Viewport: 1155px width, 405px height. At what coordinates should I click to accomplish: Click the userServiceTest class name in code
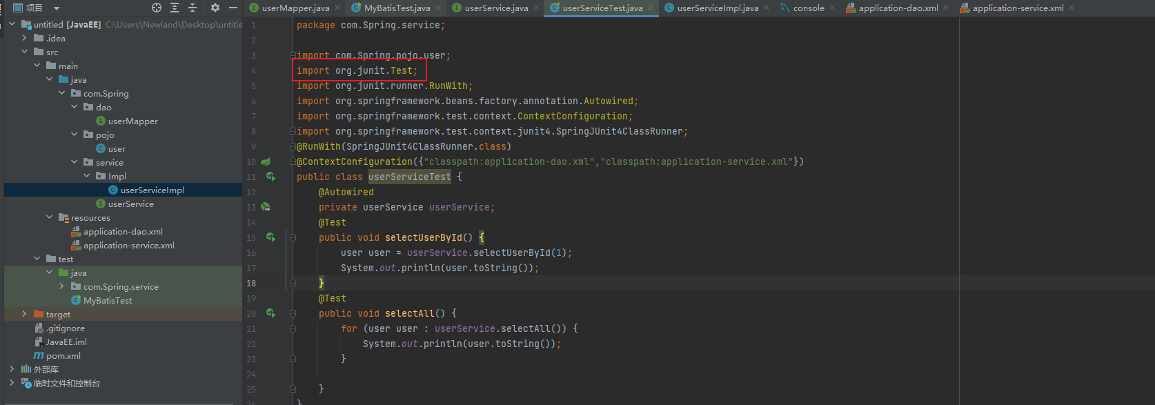coord(409,177)
